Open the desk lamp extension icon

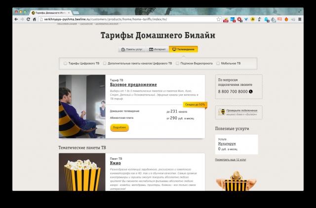click(x=260, y=19)
